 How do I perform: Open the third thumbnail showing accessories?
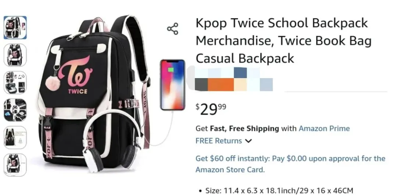pyautogui.click(x=15, y=83)
